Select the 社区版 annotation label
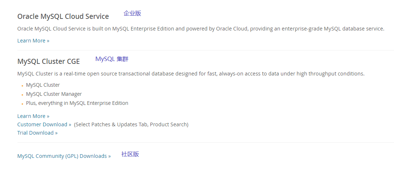This screenshot has width=394, height=172. tap(130, 154)
